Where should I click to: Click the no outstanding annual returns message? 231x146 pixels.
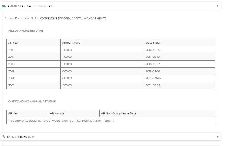pos(61,120)
